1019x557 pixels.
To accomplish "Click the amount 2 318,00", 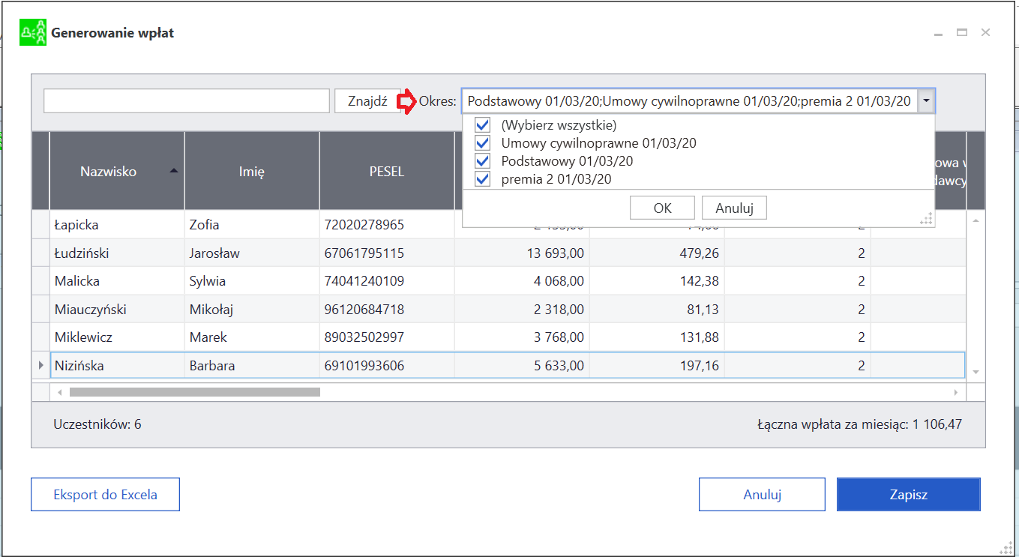I will pyautogui.click(x=559, y=310).
